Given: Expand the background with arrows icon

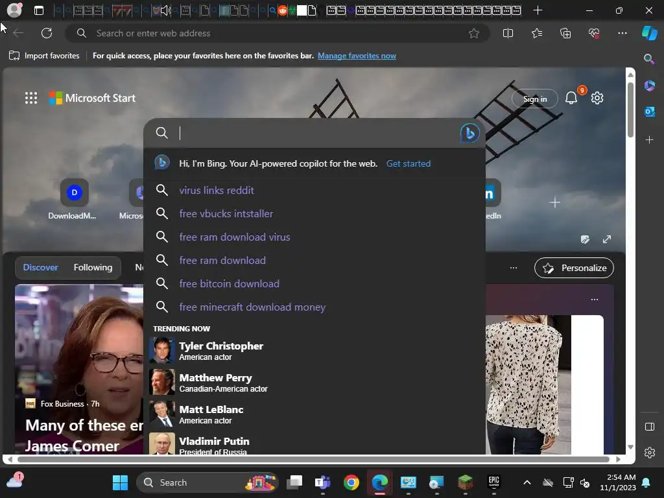Looking at the screenshot, I should coord(607,240).
